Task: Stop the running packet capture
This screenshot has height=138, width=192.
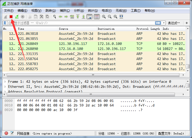Action: tap(11, 17)
